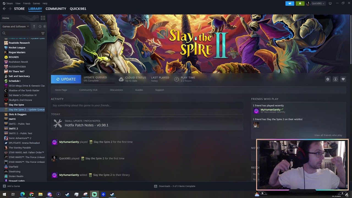Click the activity say-something input box
Image resolution: width=352 pixels, height=198 pixels.
[147, 105]
